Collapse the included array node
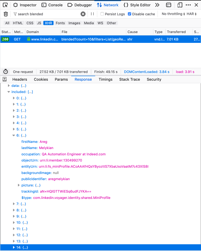Screen dimensions: 201x251 [x=9, y=92]
